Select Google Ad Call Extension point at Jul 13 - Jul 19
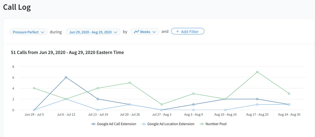The width and height of the screenshot is (315, 137). tap(98, 99)
